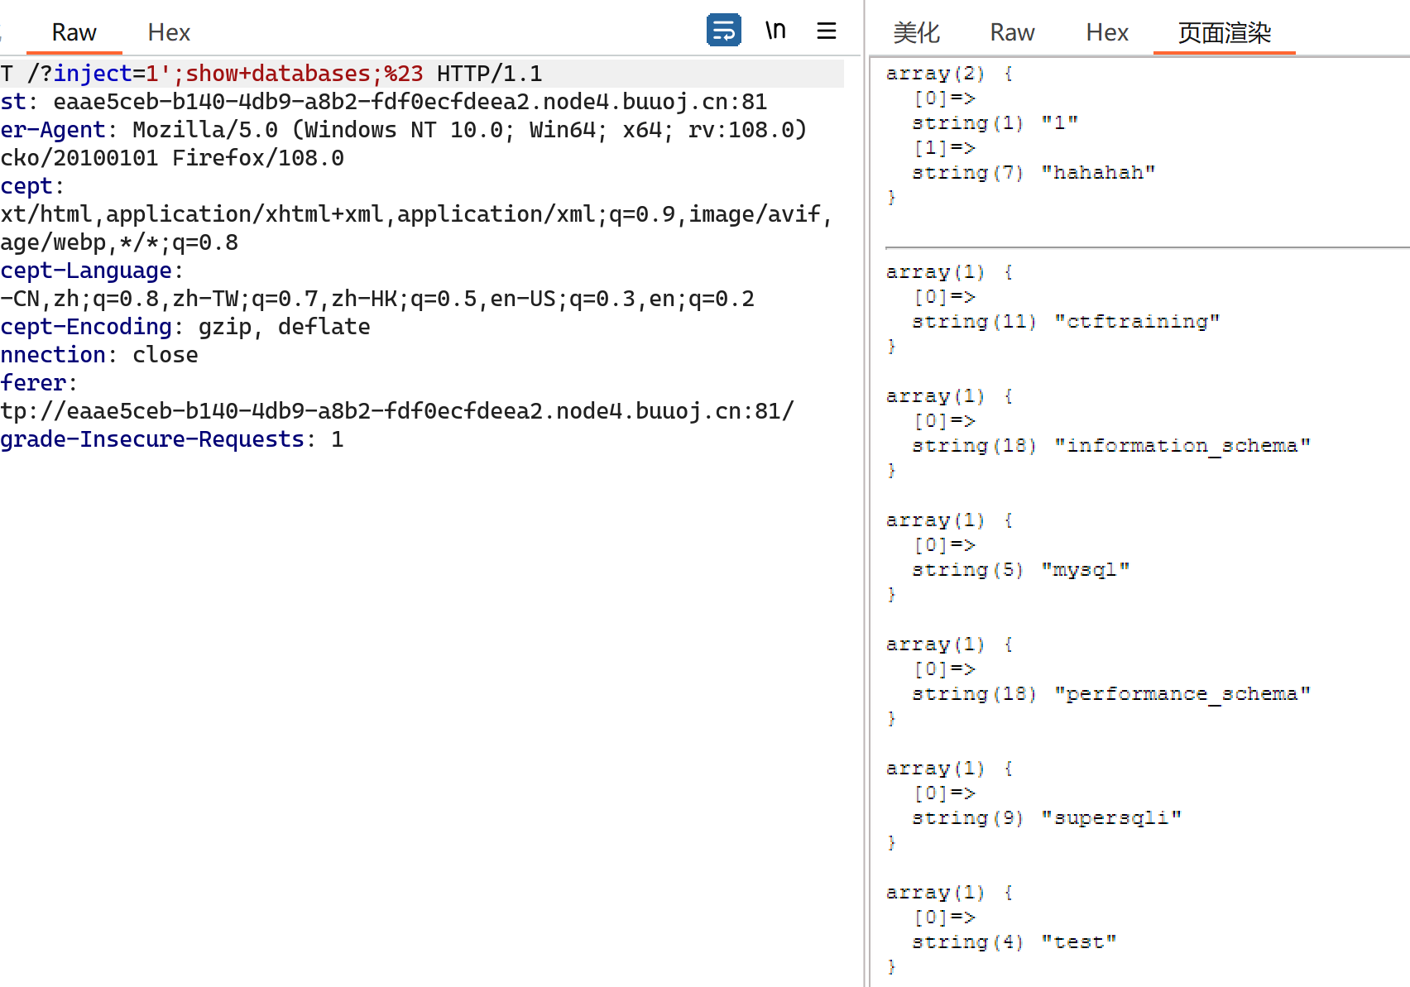Toggle word wrap icon in request panel
1410x987 pixels.
(723, 31)
